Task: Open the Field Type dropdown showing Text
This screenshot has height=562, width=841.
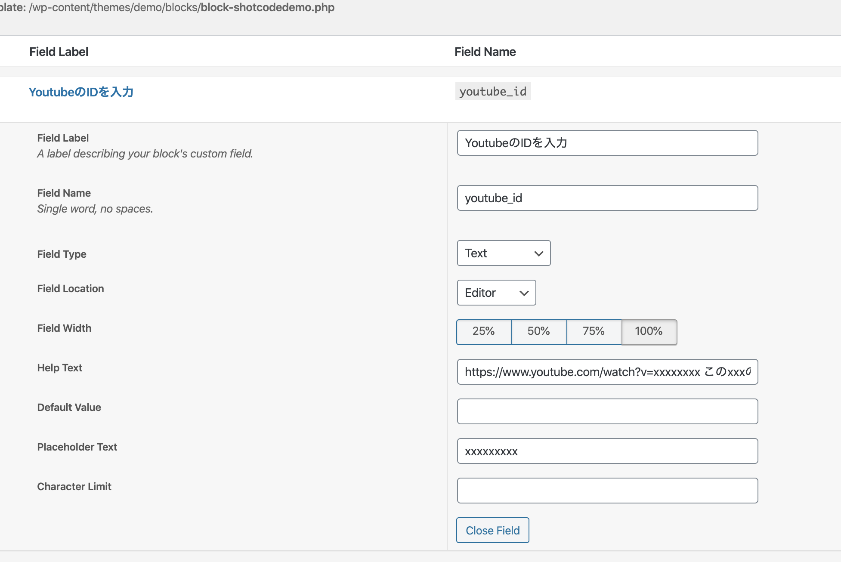Action: (x=504, y=253)
